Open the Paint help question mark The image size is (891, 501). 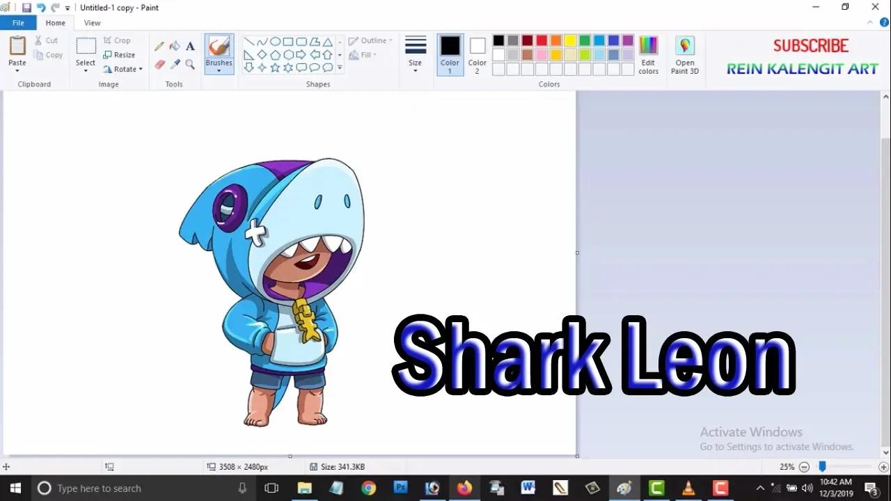pyautogui.click(x=884, y=23)
